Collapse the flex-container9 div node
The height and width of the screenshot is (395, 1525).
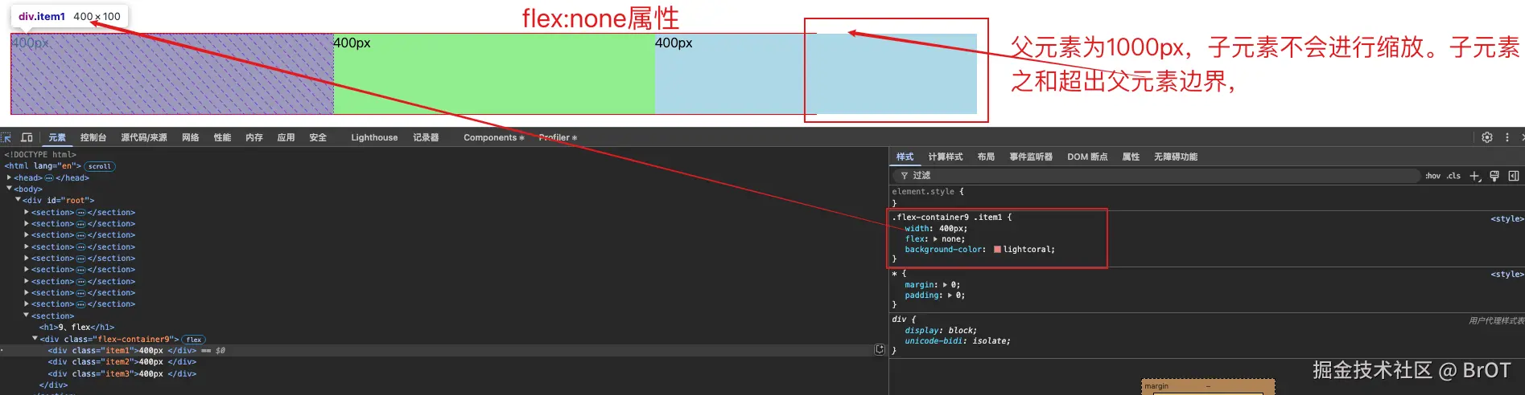tap(35, 339)
